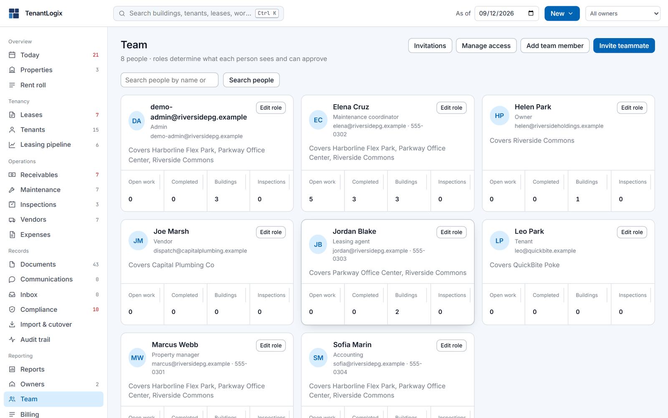Edit role for Marcus Webb
The height and width of the screenshot is (418, 668).
[271, 345]
